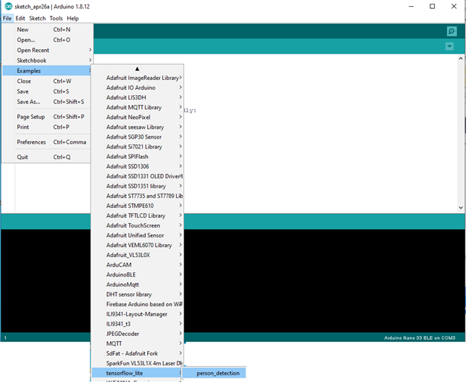The image size is (468, 382).
Task: Open ILI9341-Layout-Manager examples
Action: tap(137, 313)
